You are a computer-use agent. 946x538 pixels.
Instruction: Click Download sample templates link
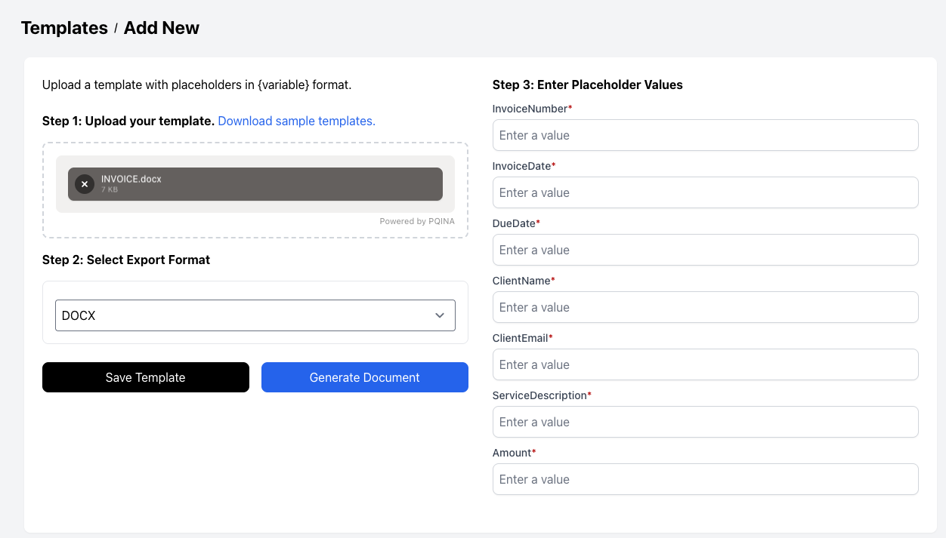[296, 121]
